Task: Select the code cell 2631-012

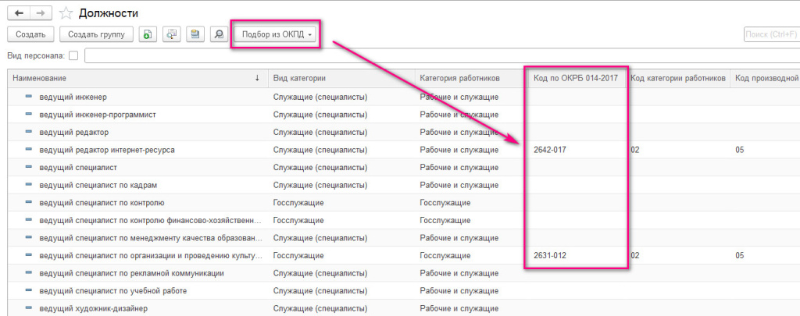Action: coord(550,255)
